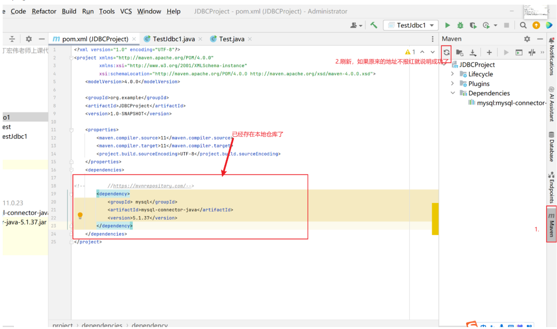Collapse all in the Project panel
The height and width of the screenshot is (329, 557).
point(12,39)
